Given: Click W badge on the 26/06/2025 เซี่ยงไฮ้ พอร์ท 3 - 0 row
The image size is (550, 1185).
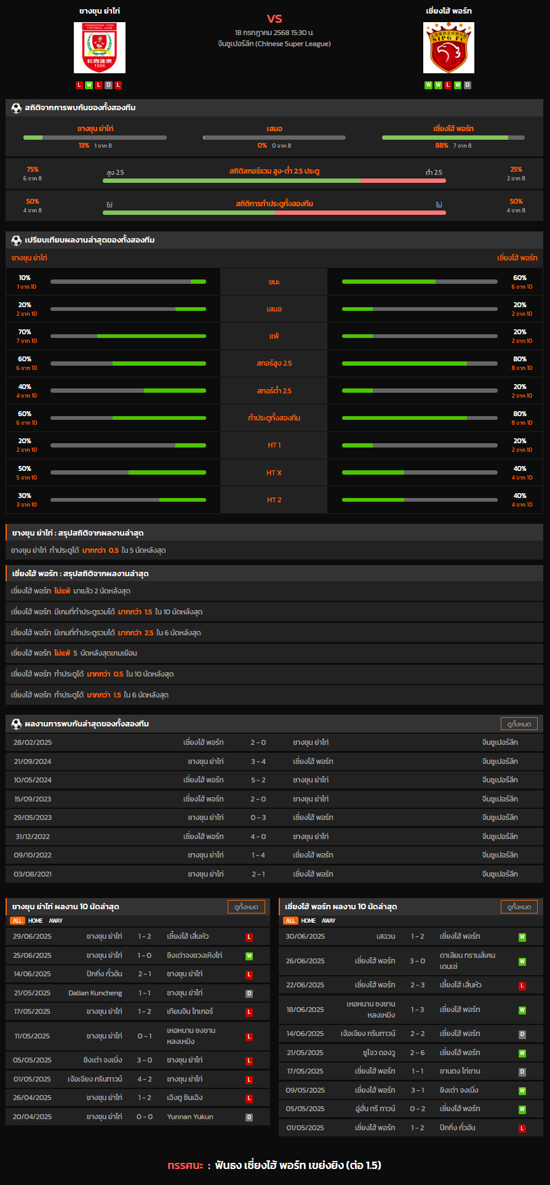Looking at the screenshot, I should coord(522,962).
